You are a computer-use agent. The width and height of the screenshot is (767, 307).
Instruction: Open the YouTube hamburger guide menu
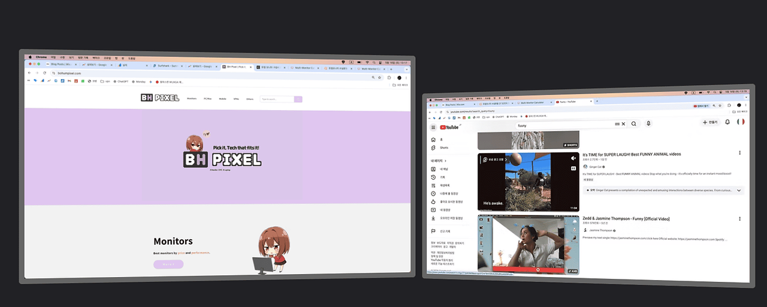(433, 127)
